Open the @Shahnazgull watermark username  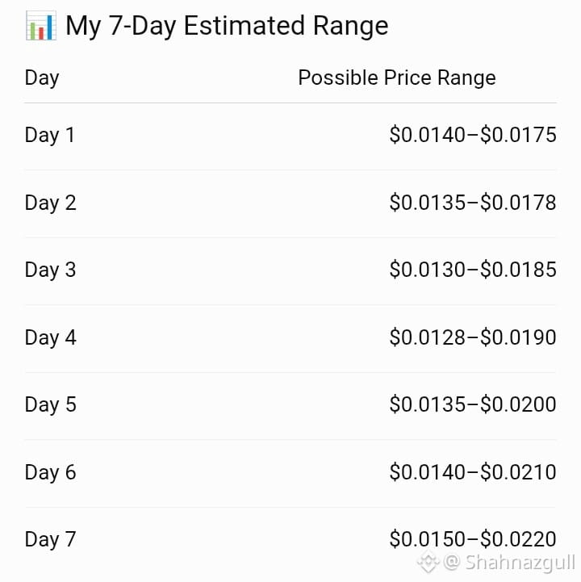[x=509, y=563]
